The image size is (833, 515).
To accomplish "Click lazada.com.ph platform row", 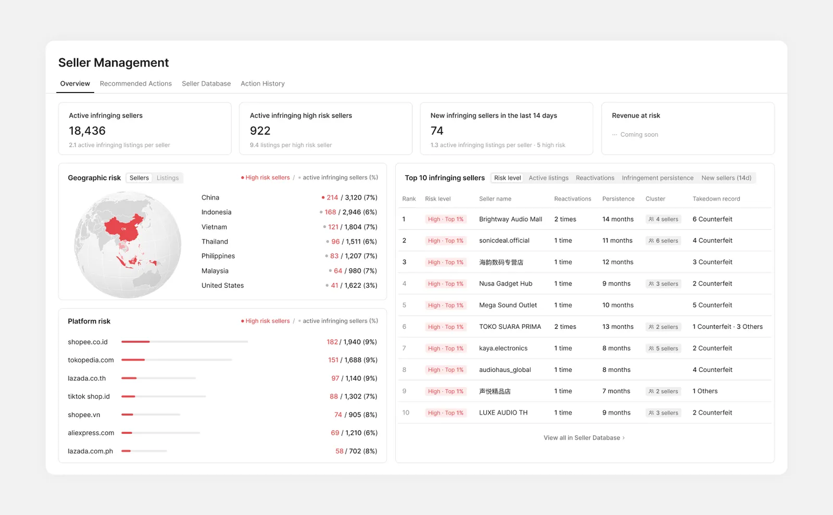I will (222, 451).
